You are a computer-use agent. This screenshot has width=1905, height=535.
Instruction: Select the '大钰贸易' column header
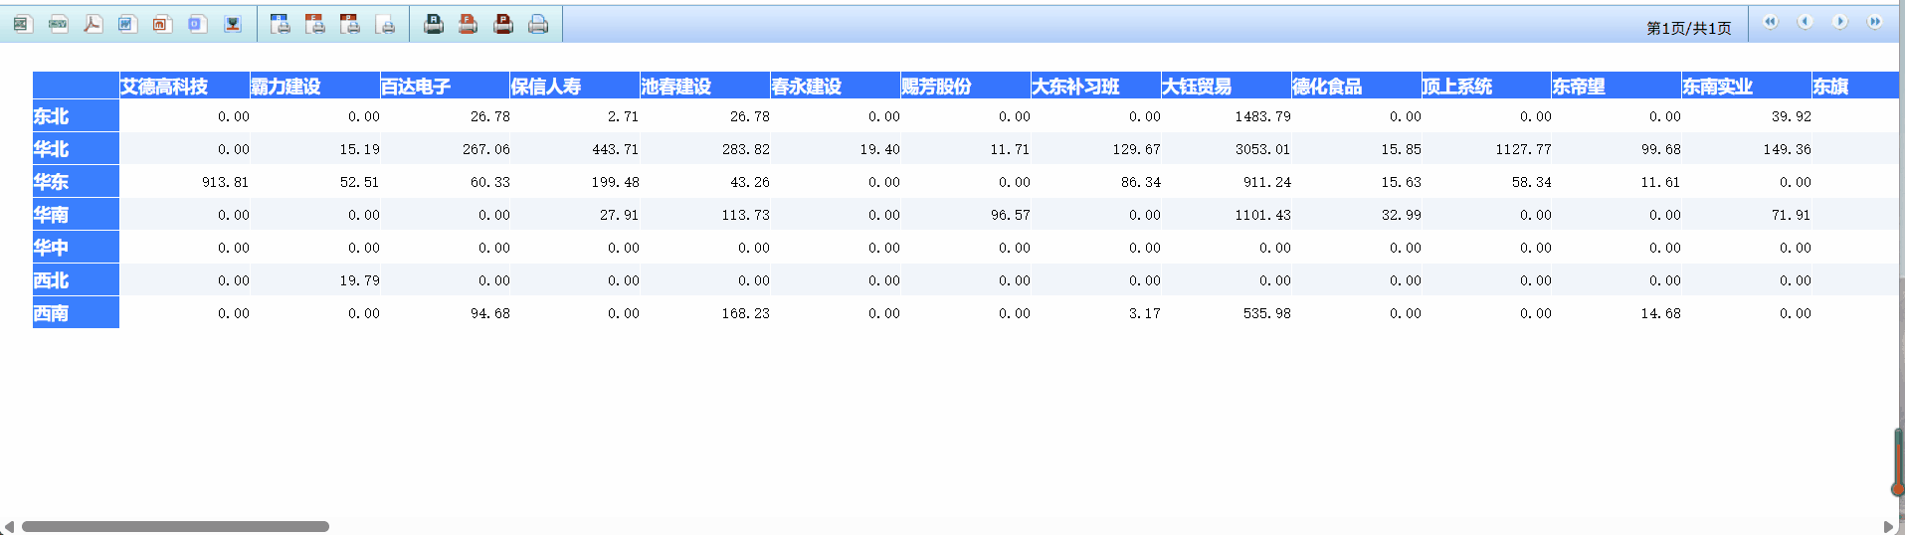pos(1227,86)
